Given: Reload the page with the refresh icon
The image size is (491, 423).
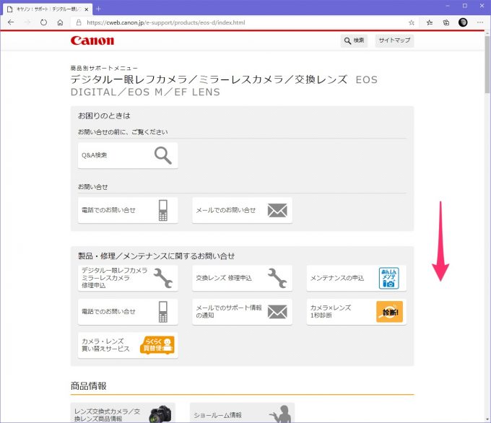Looking at the screenshot, I should [x=44, y=22].
